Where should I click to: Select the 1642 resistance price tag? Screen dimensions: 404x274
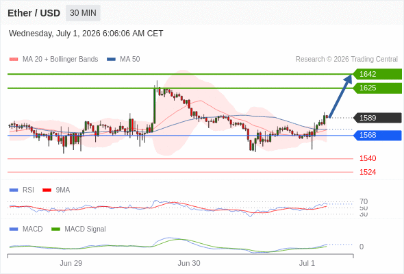(x=377, y=74)
